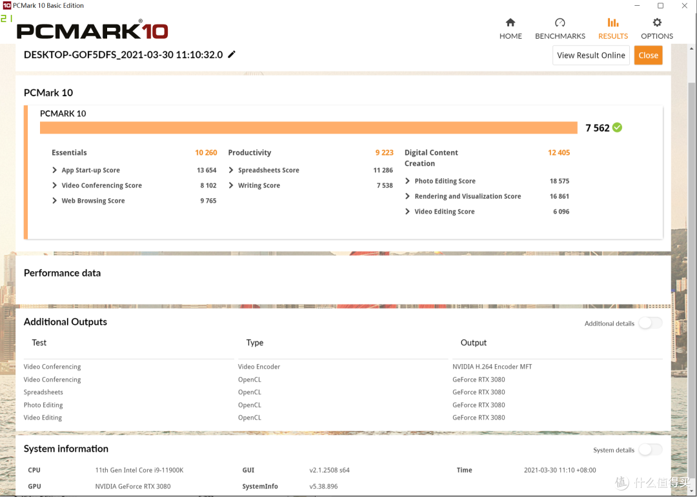Click the Additional Outputs heading
The image size is (697, 497).
coord(65,322)
